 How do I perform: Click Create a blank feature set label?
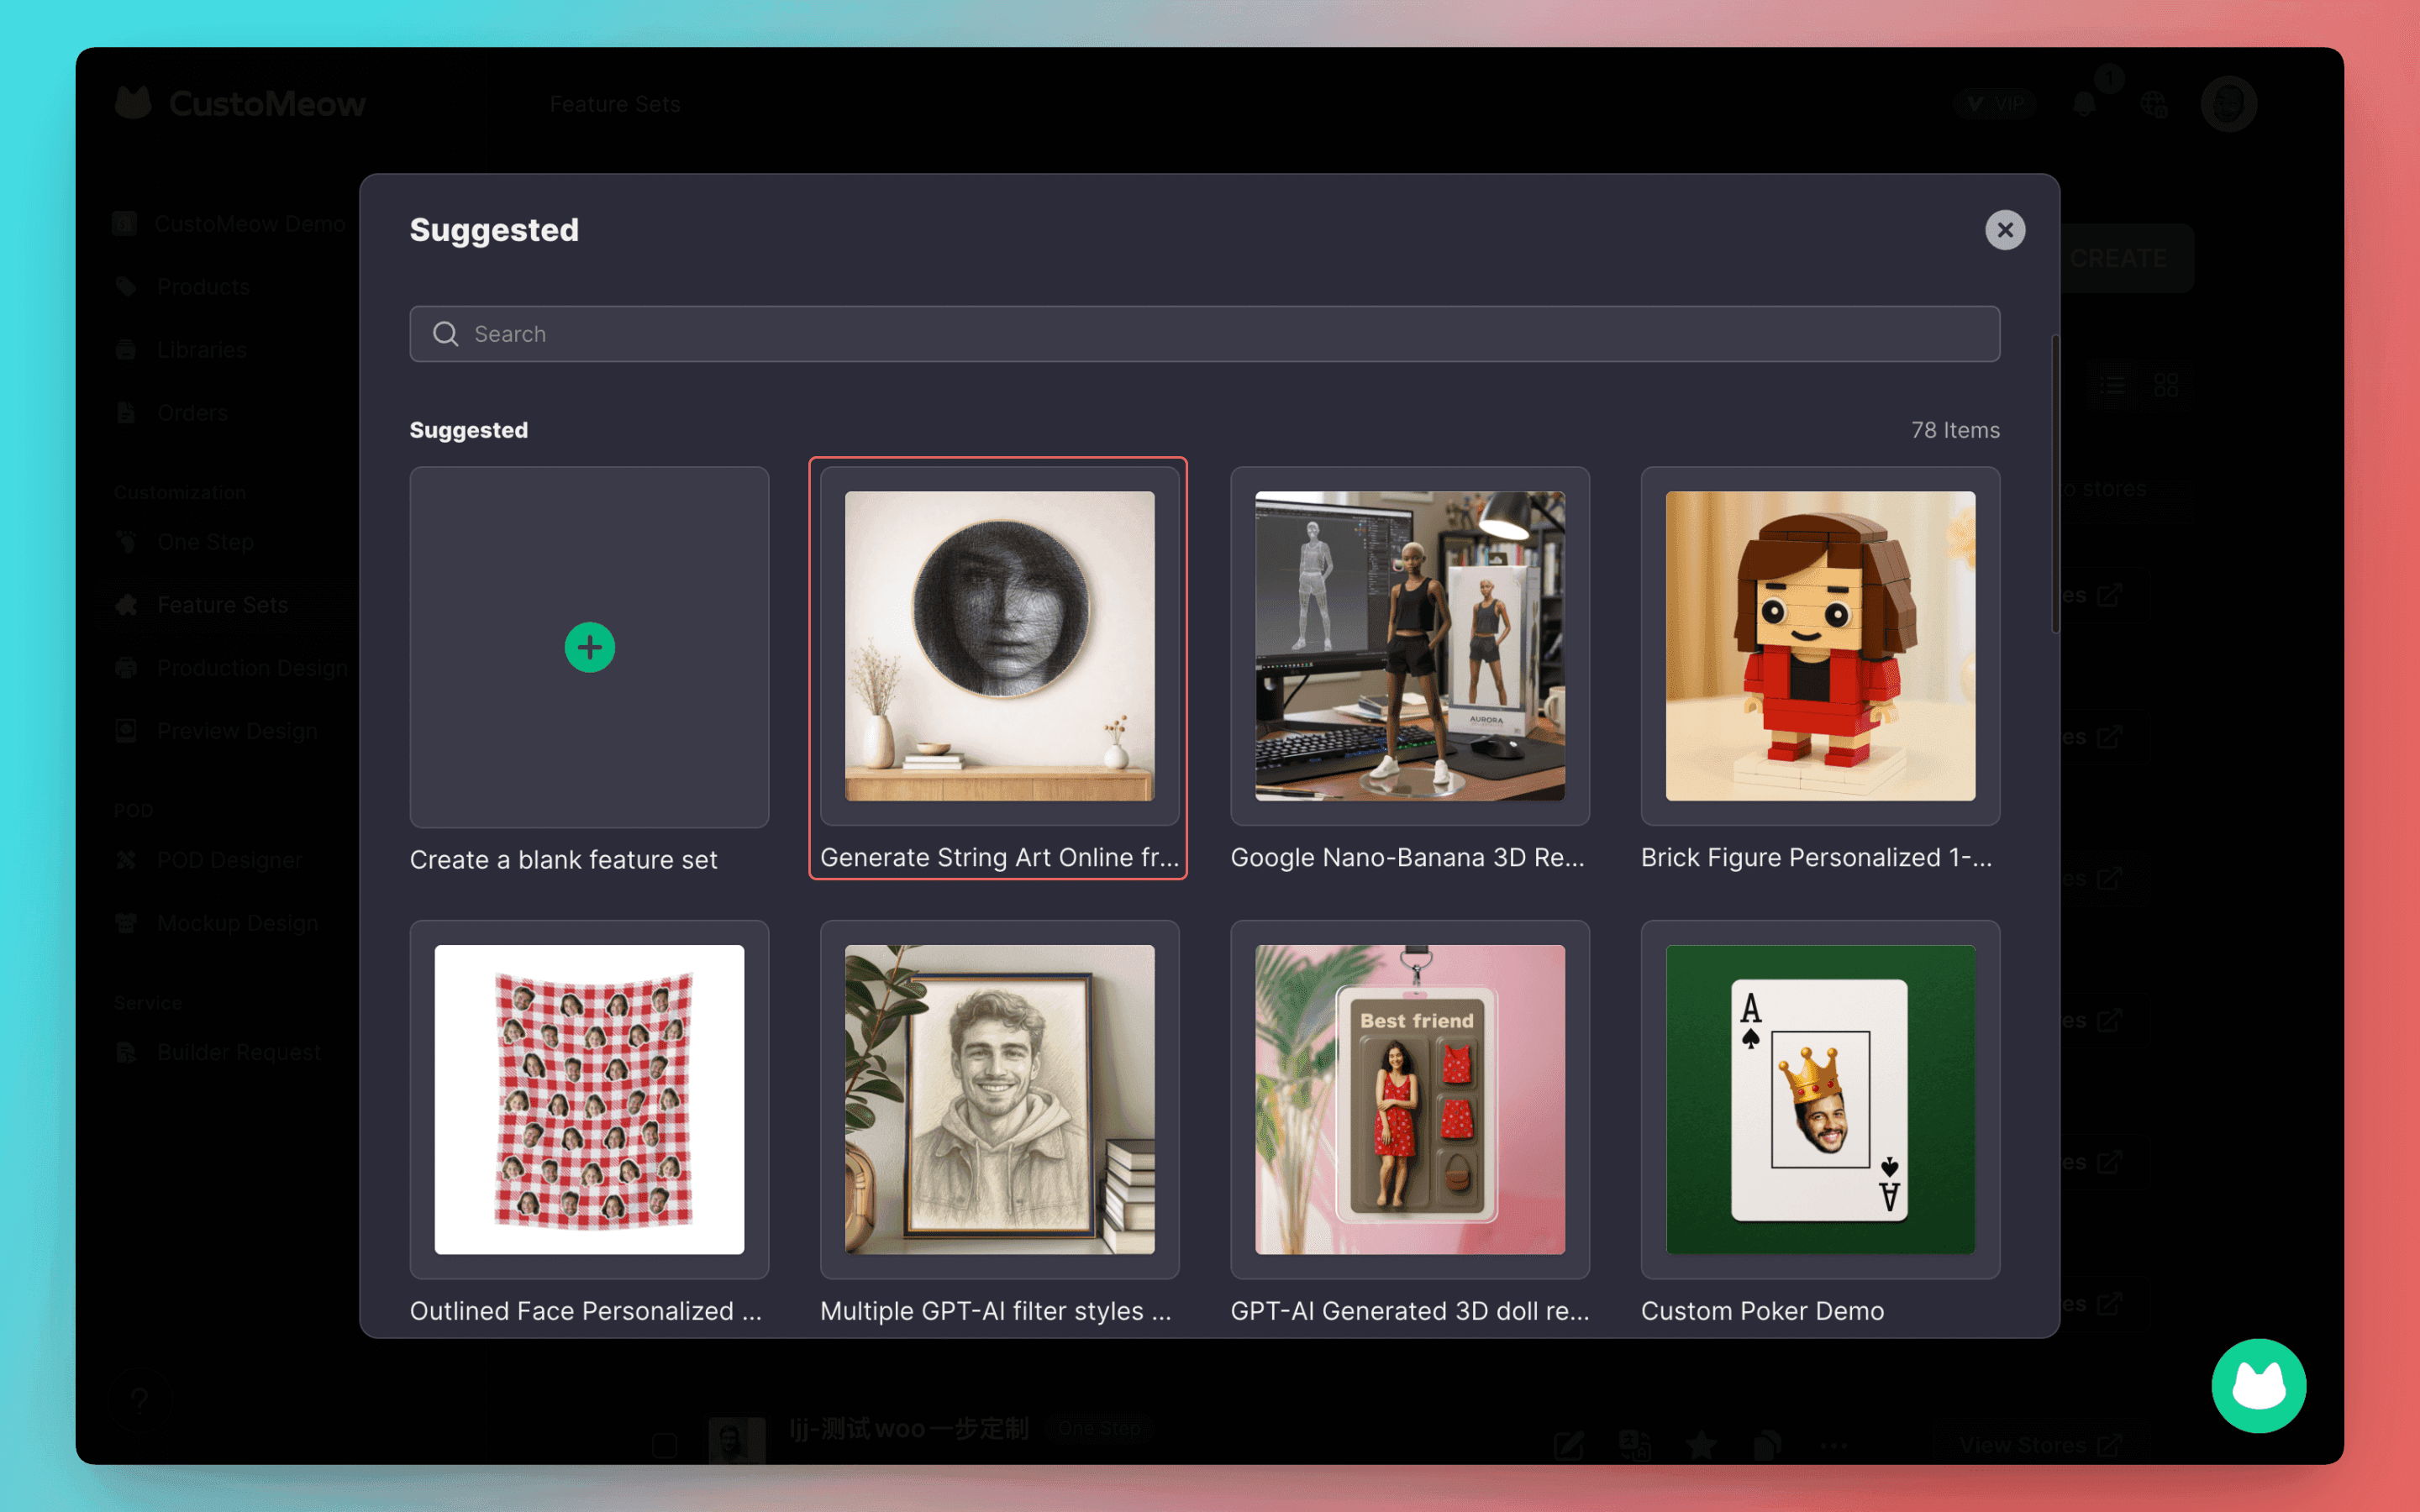[563, 860]
